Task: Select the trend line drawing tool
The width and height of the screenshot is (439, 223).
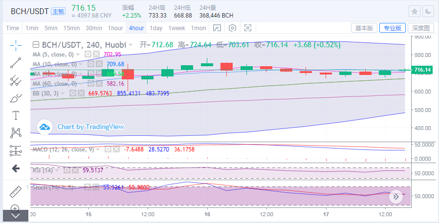Action: point(16,63)
